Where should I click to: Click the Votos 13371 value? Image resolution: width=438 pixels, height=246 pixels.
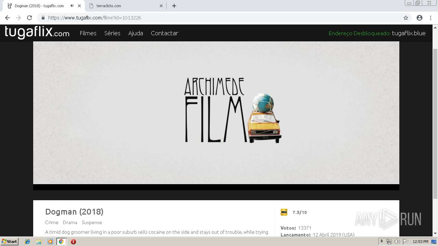coord(305,228)
